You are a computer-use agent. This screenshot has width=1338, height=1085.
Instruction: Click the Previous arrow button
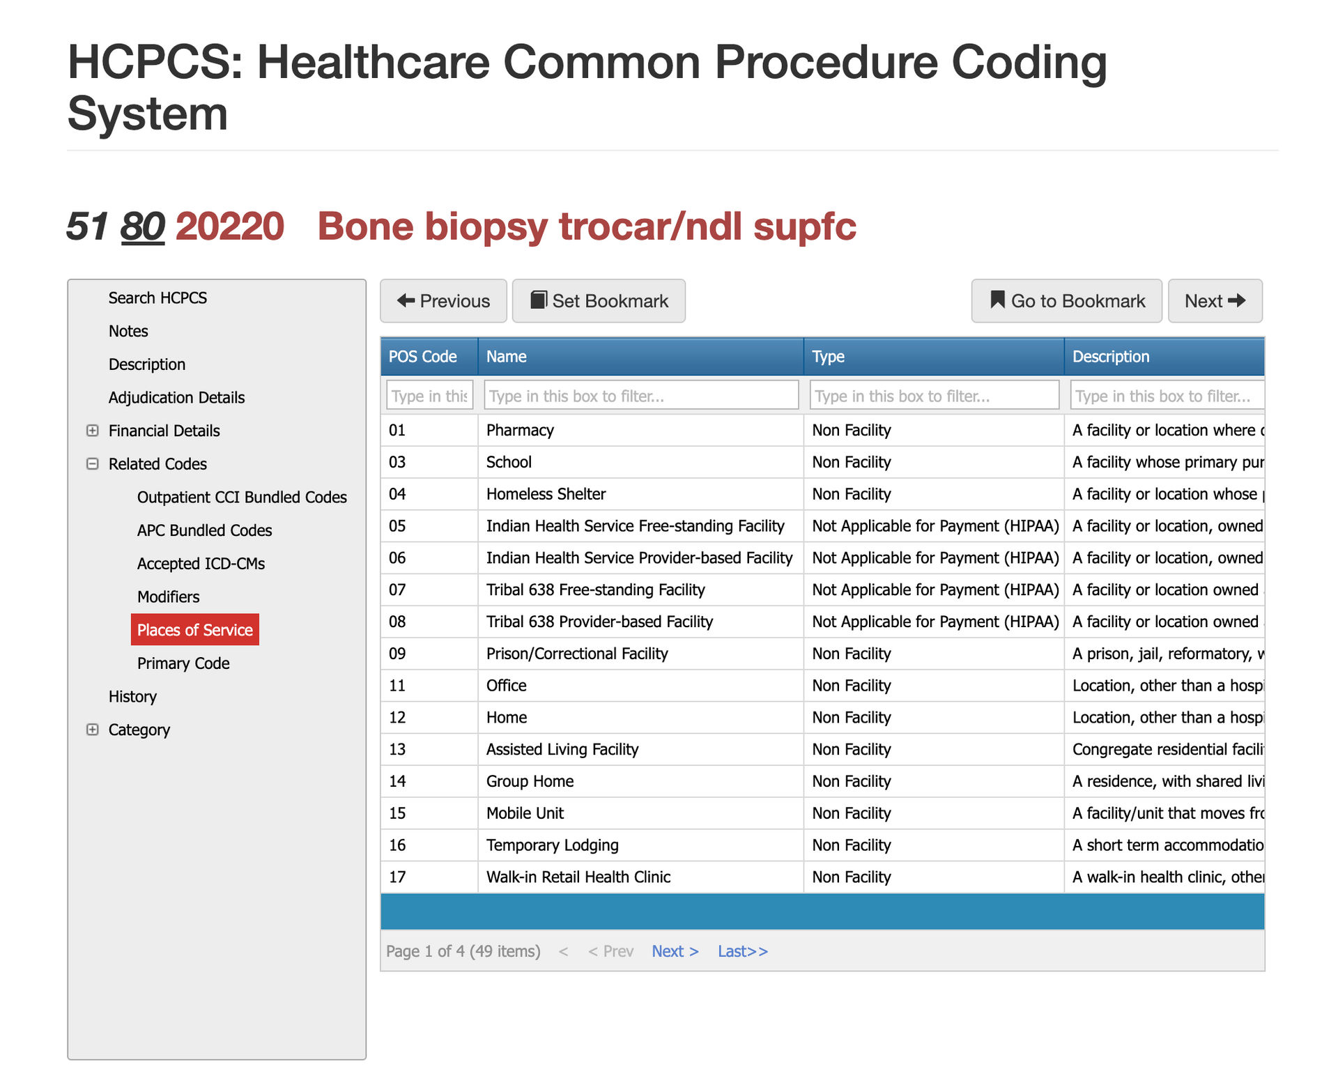443,301
